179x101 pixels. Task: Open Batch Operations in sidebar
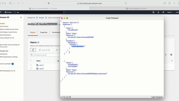[x=5, y=35]
